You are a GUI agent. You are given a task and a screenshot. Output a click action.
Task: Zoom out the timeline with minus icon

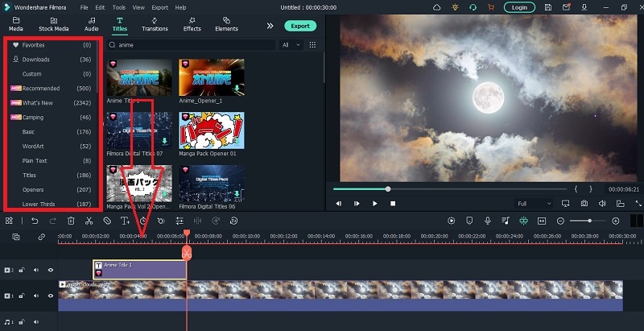[560, 221]
